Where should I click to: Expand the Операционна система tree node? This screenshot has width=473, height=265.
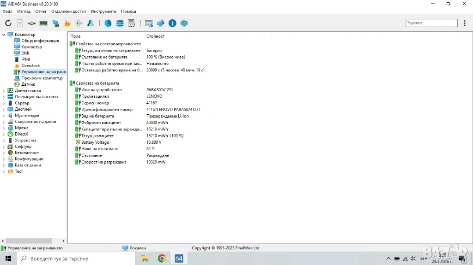coord(4,97)
